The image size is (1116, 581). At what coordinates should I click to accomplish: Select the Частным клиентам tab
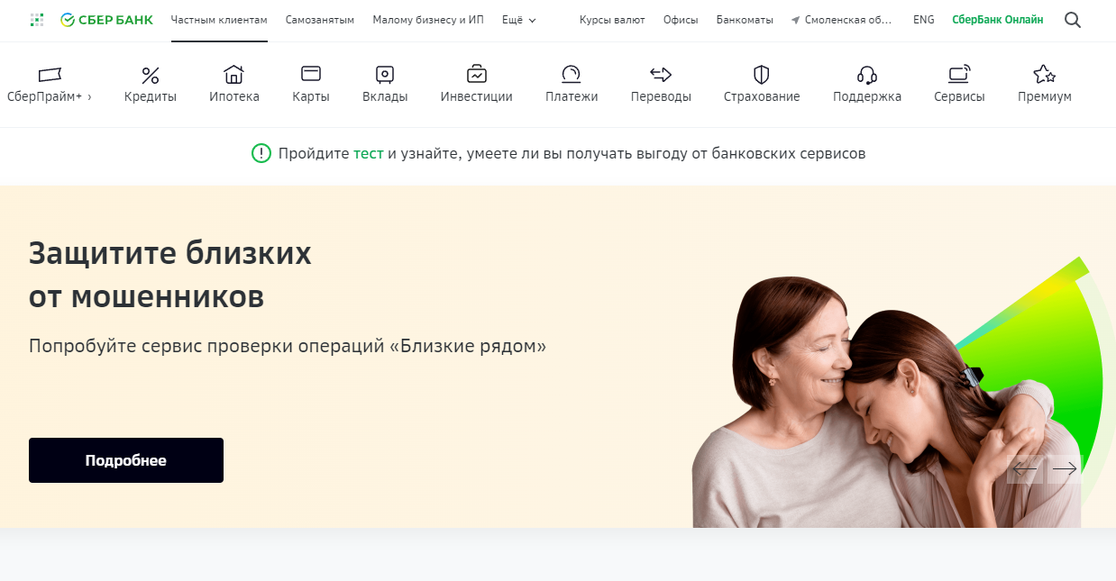pos(219,20)
